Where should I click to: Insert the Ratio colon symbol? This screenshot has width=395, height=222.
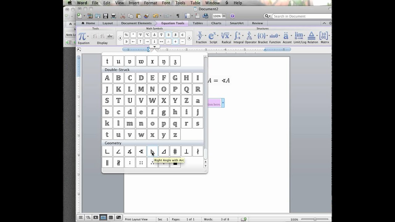tap(130, 162)
